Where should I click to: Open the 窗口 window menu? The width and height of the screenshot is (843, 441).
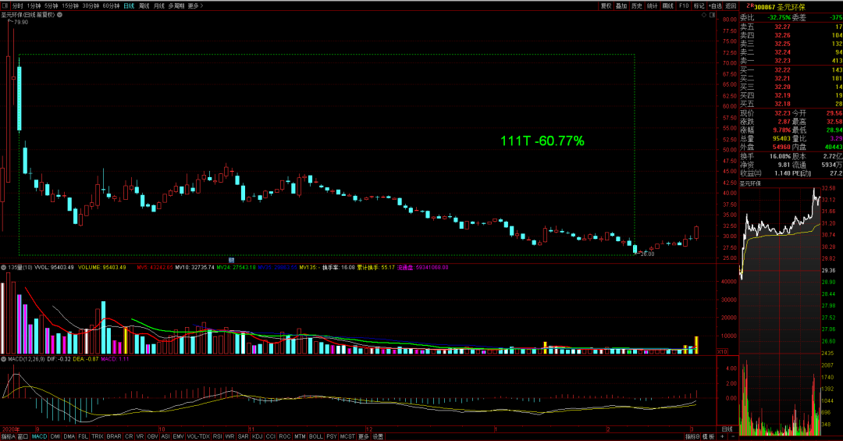pos(23,436)
